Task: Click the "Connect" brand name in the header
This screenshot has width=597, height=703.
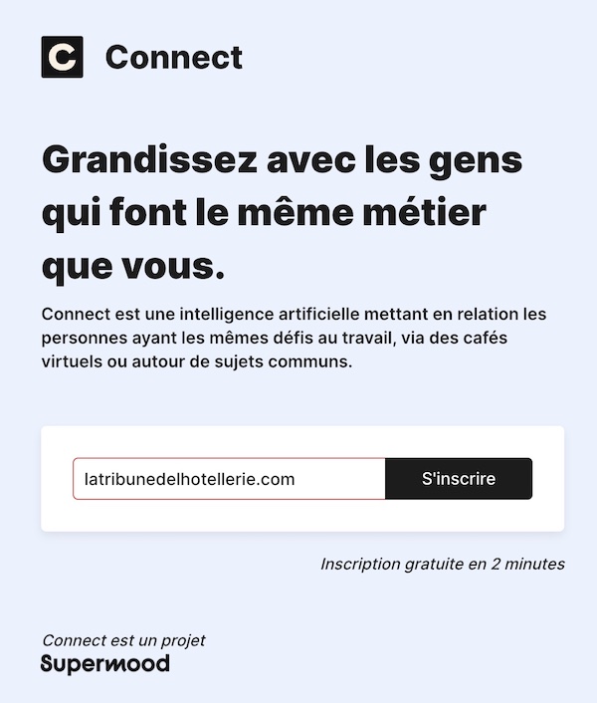Action: coord(173,58)
